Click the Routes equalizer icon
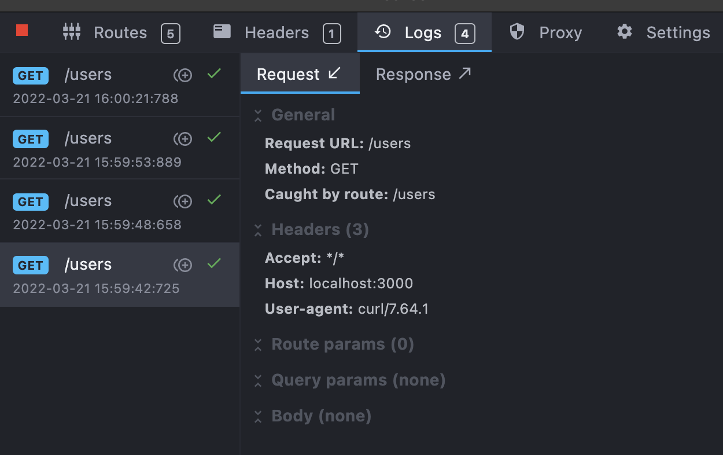Viewport: 723px width, 455px height. [x=72, y=32]
